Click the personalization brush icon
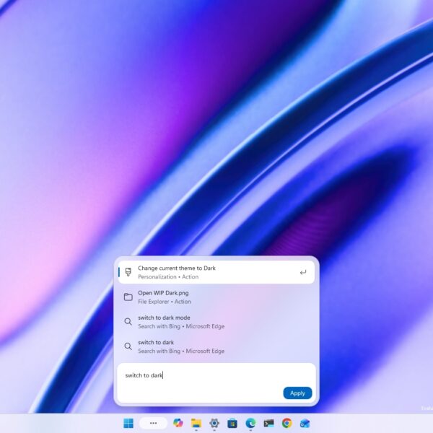This screenshot has width=433, height=433. click(x=128, y=272)
